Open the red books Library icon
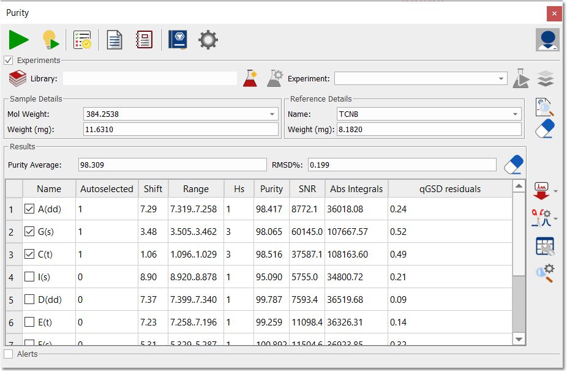567x372 pixels. pos(17,78)
